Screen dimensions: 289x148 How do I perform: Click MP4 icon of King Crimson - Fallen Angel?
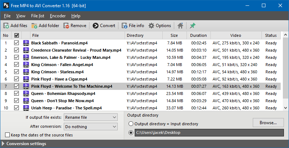click(26, 65)
